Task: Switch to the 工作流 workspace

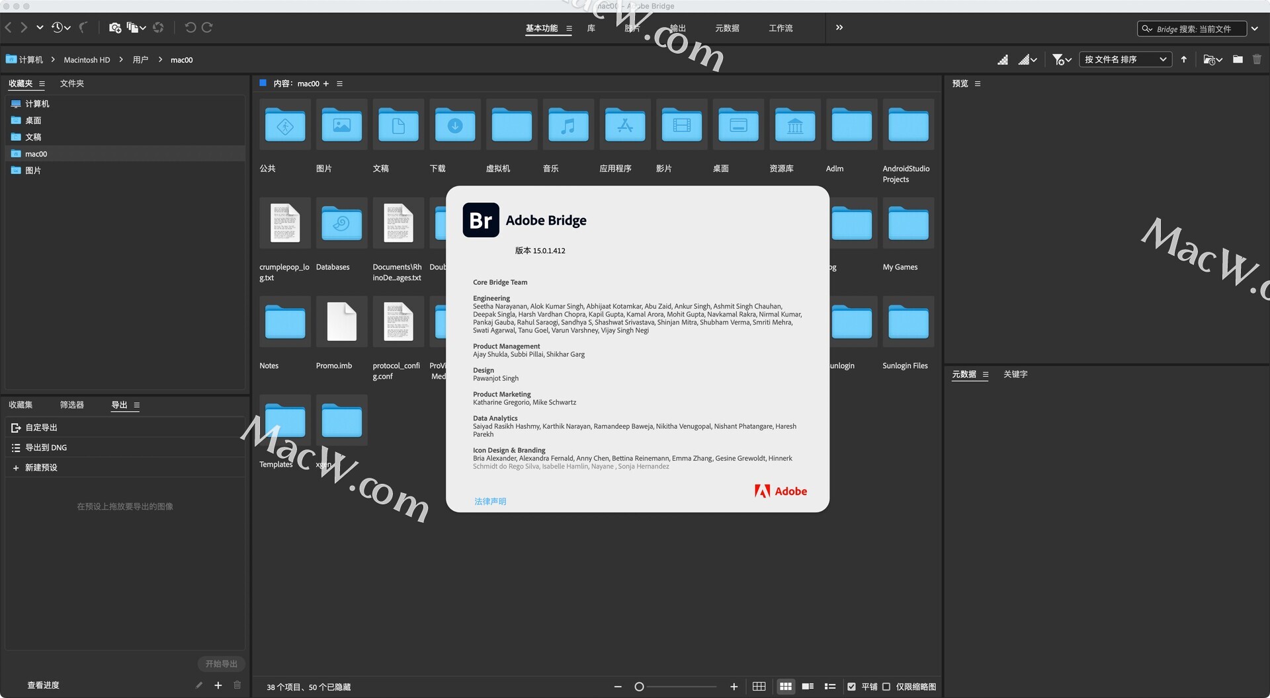Action: [x=781, y=28]
